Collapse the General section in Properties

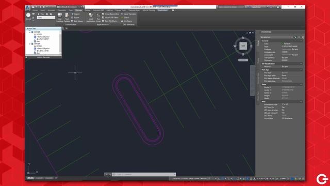(x=301, y=41)
